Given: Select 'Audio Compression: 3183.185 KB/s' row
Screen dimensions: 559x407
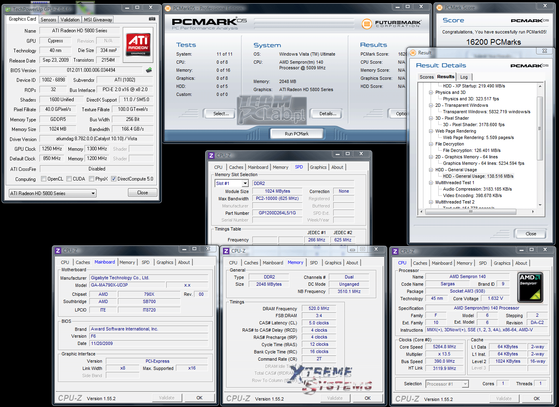Looking at the screenshot, I should [x=477, y=189].
